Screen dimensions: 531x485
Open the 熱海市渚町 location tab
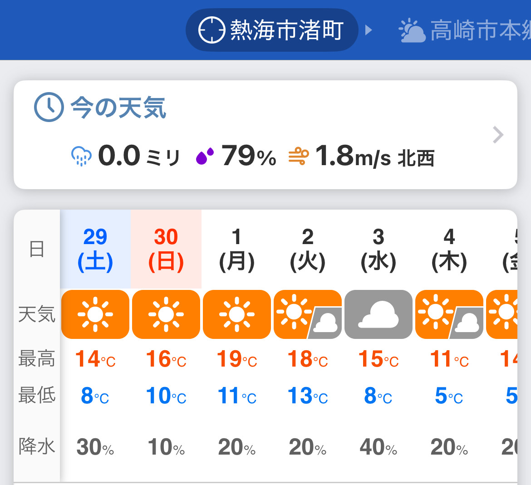pos(271,29)
